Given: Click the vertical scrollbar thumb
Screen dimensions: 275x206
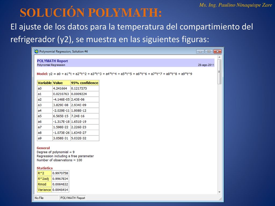Looking at the screenshot, I should tap(219, 72).
